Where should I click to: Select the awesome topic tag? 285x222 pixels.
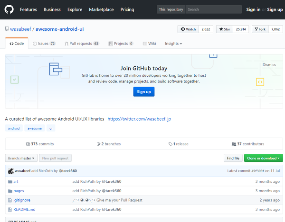pos(35,128)
